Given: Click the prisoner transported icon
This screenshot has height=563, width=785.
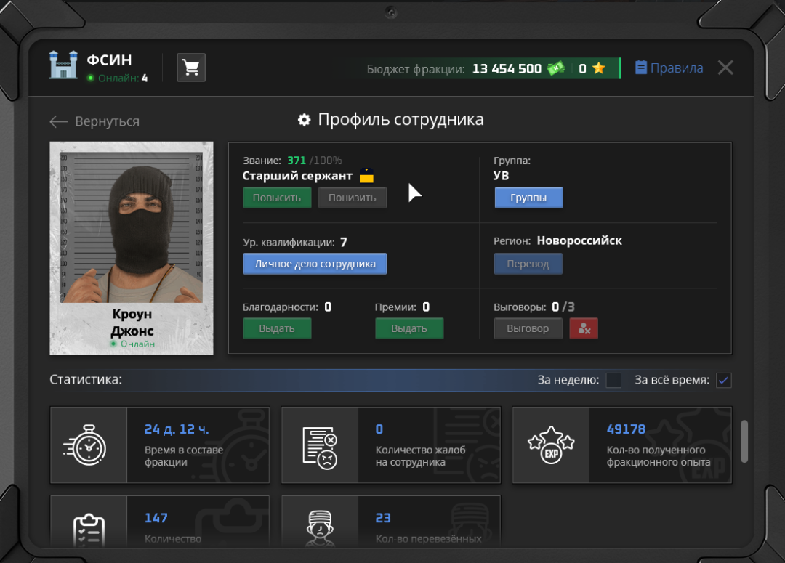Looking at the screenshot, I should [x=320, y=528].
